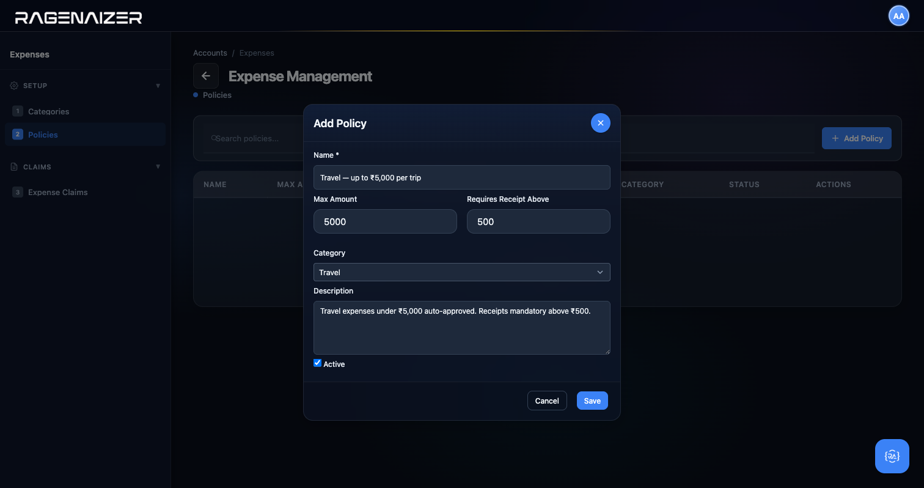Click the number 2 badge beside Policies
924x488 pixels.
pyautogui.click(x=18, y=135)
